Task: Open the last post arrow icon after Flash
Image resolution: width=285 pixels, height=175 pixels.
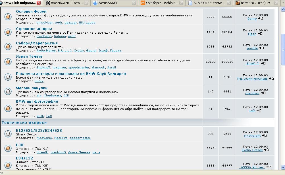Action: (x=260, y=34)
